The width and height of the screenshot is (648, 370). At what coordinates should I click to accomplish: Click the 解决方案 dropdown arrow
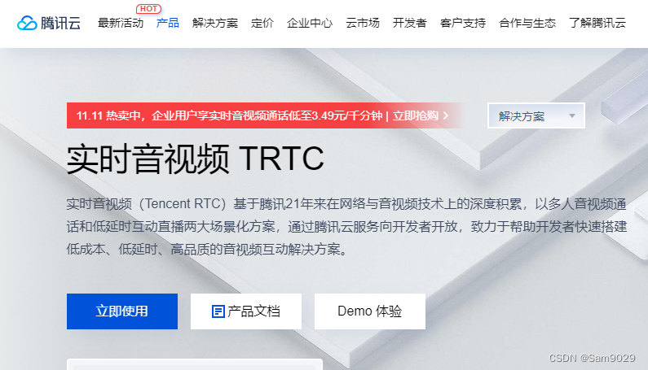coord(572,116)
